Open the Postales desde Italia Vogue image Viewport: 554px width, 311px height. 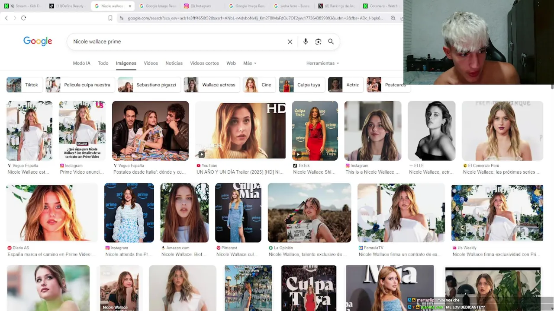pos(150,131)
